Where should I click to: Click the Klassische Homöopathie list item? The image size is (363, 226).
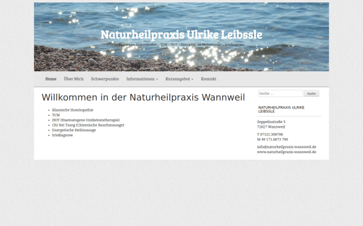pos(73,110)
